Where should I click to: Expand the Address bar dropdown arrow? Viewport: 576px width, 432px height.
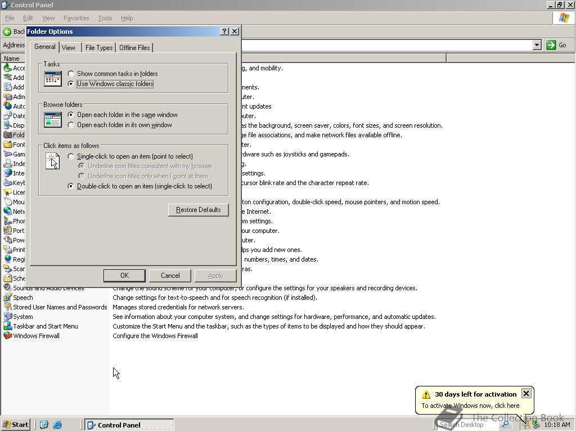coord(537,45)
